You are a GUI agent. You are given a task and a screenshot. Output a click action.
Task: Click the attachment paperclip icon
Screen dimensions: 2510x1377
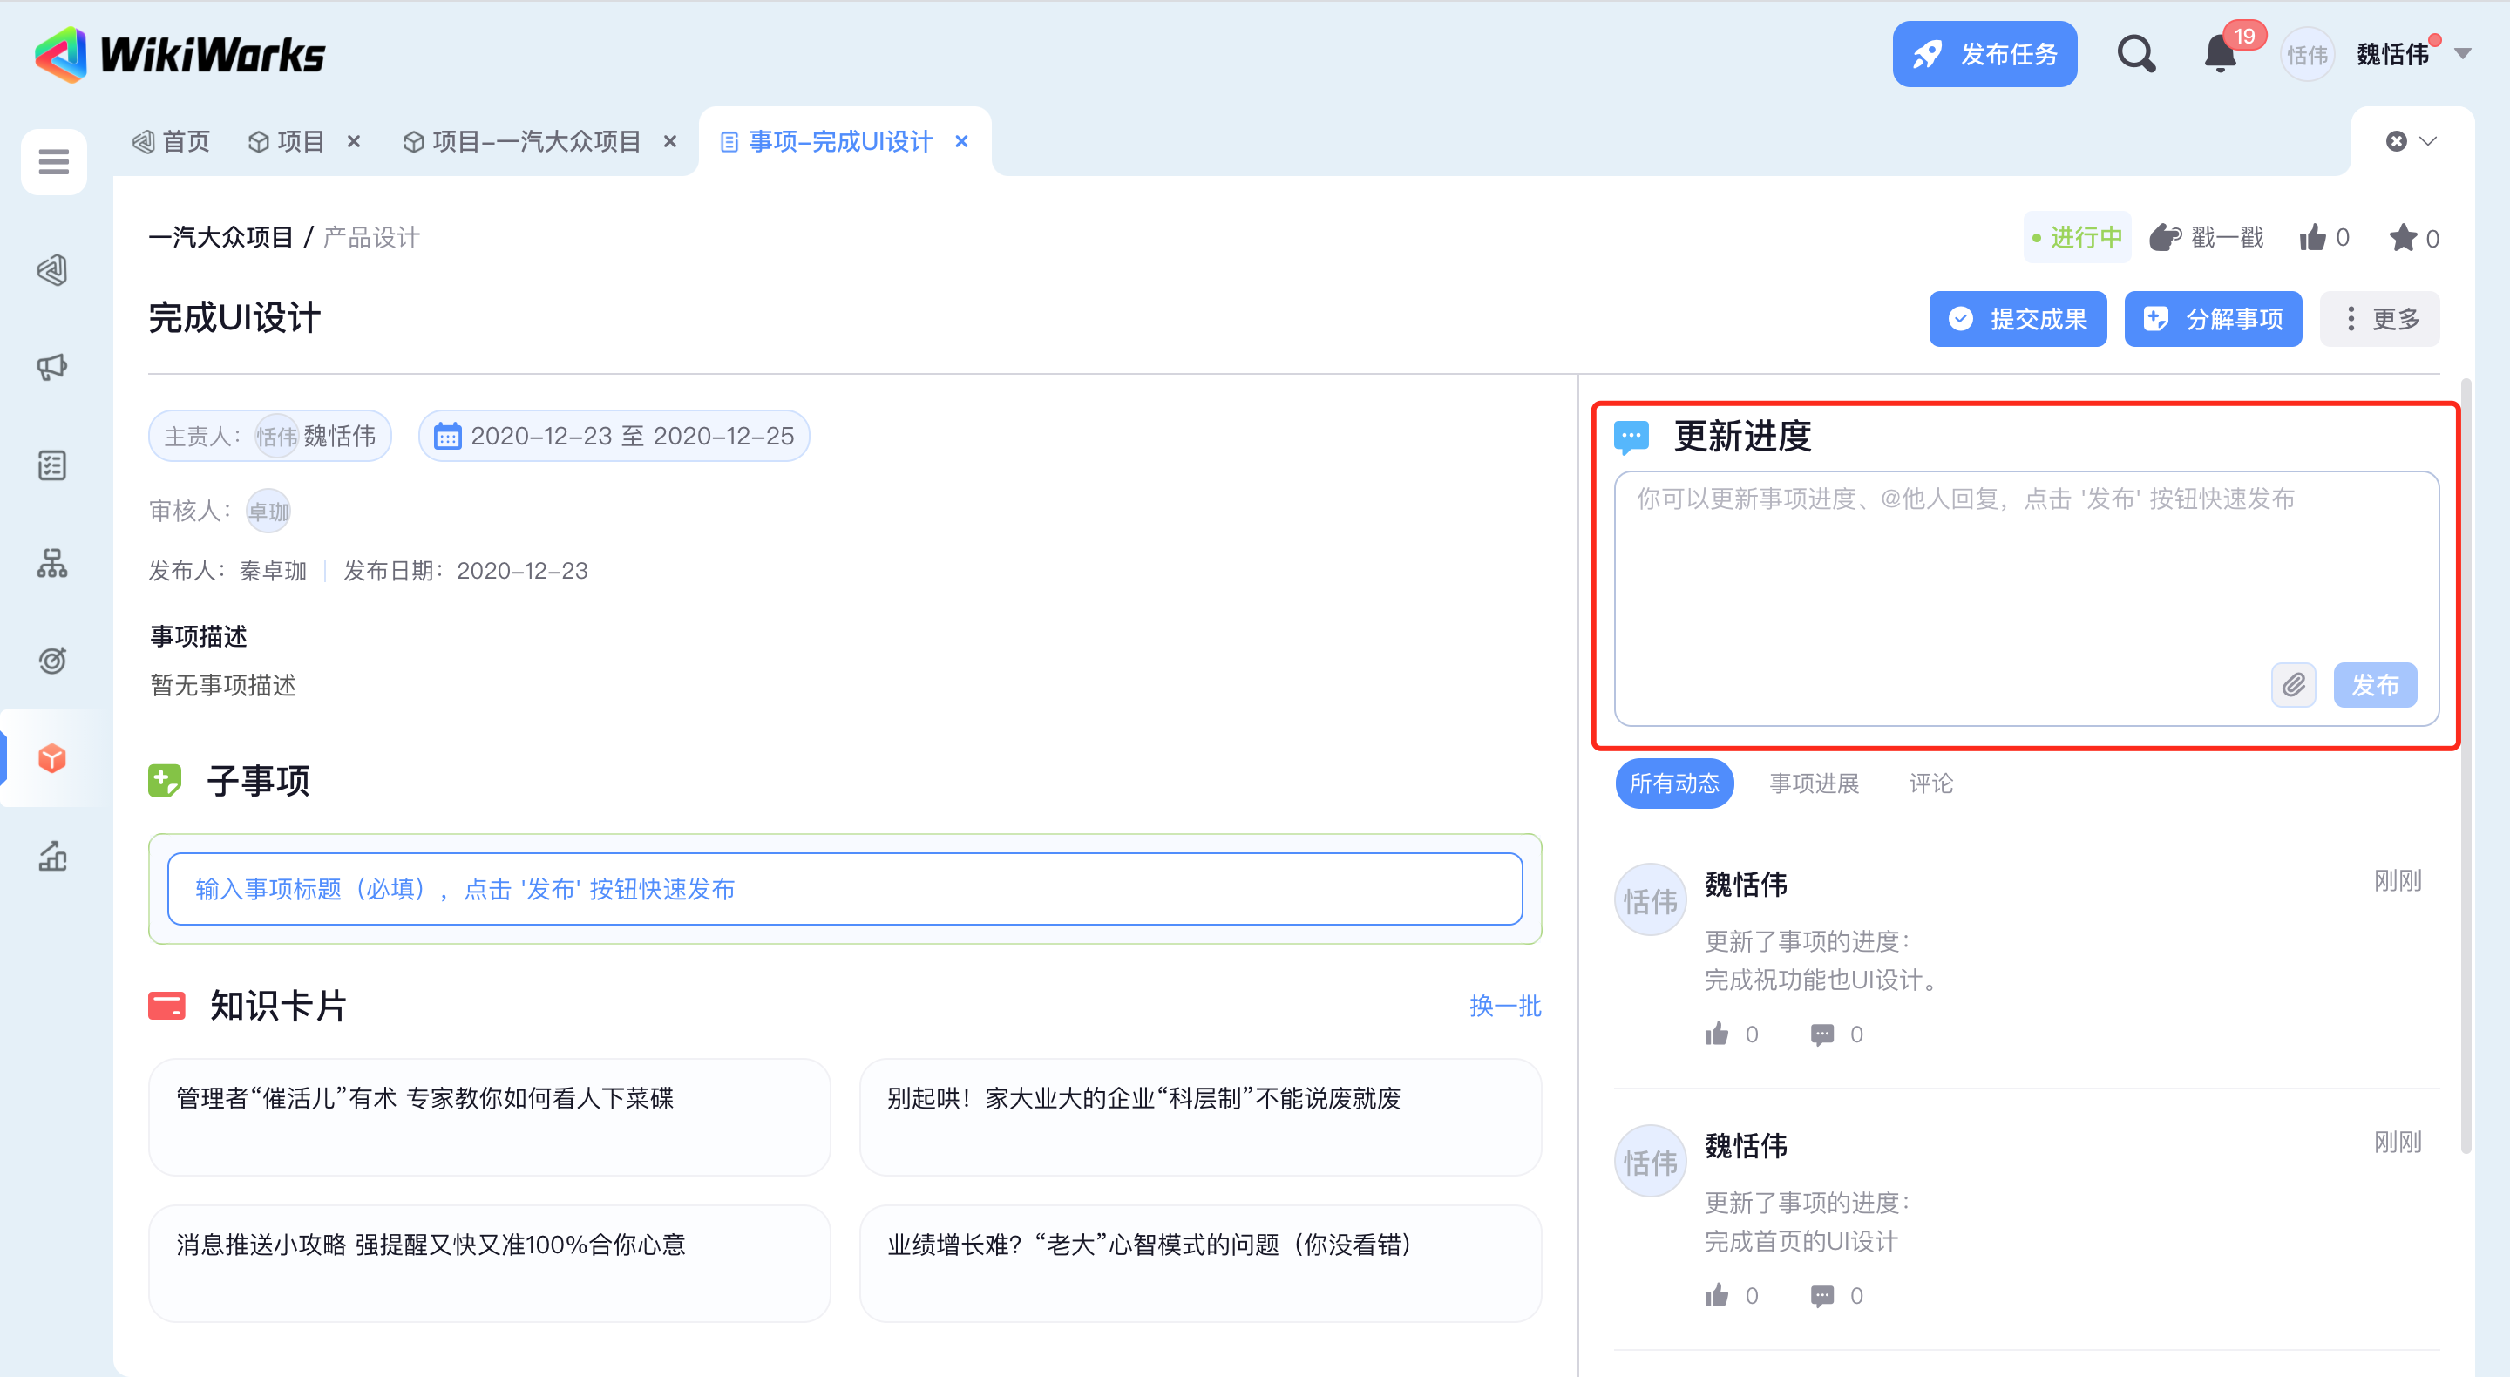[2293, 685]
